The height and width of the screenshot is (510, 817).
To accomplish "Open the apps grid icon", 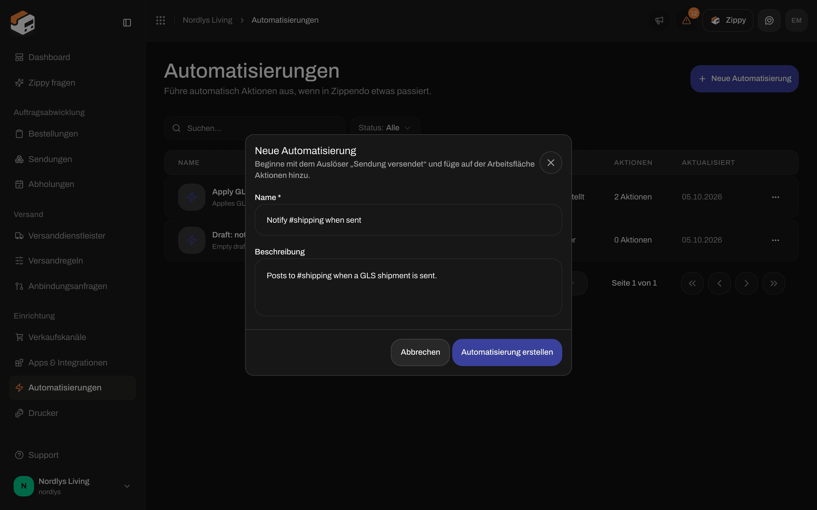I will 160,20.
